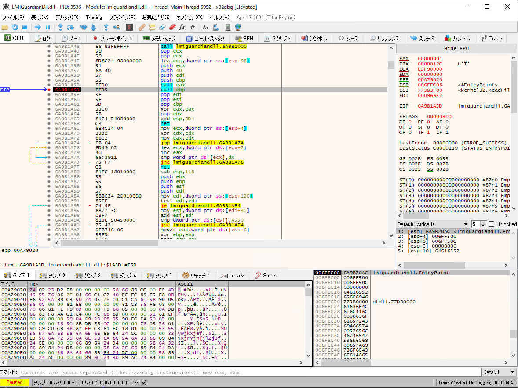
Task: Toggle breakpoint dot at address 6A9B1A5D
Action: (x=49, y=90)
